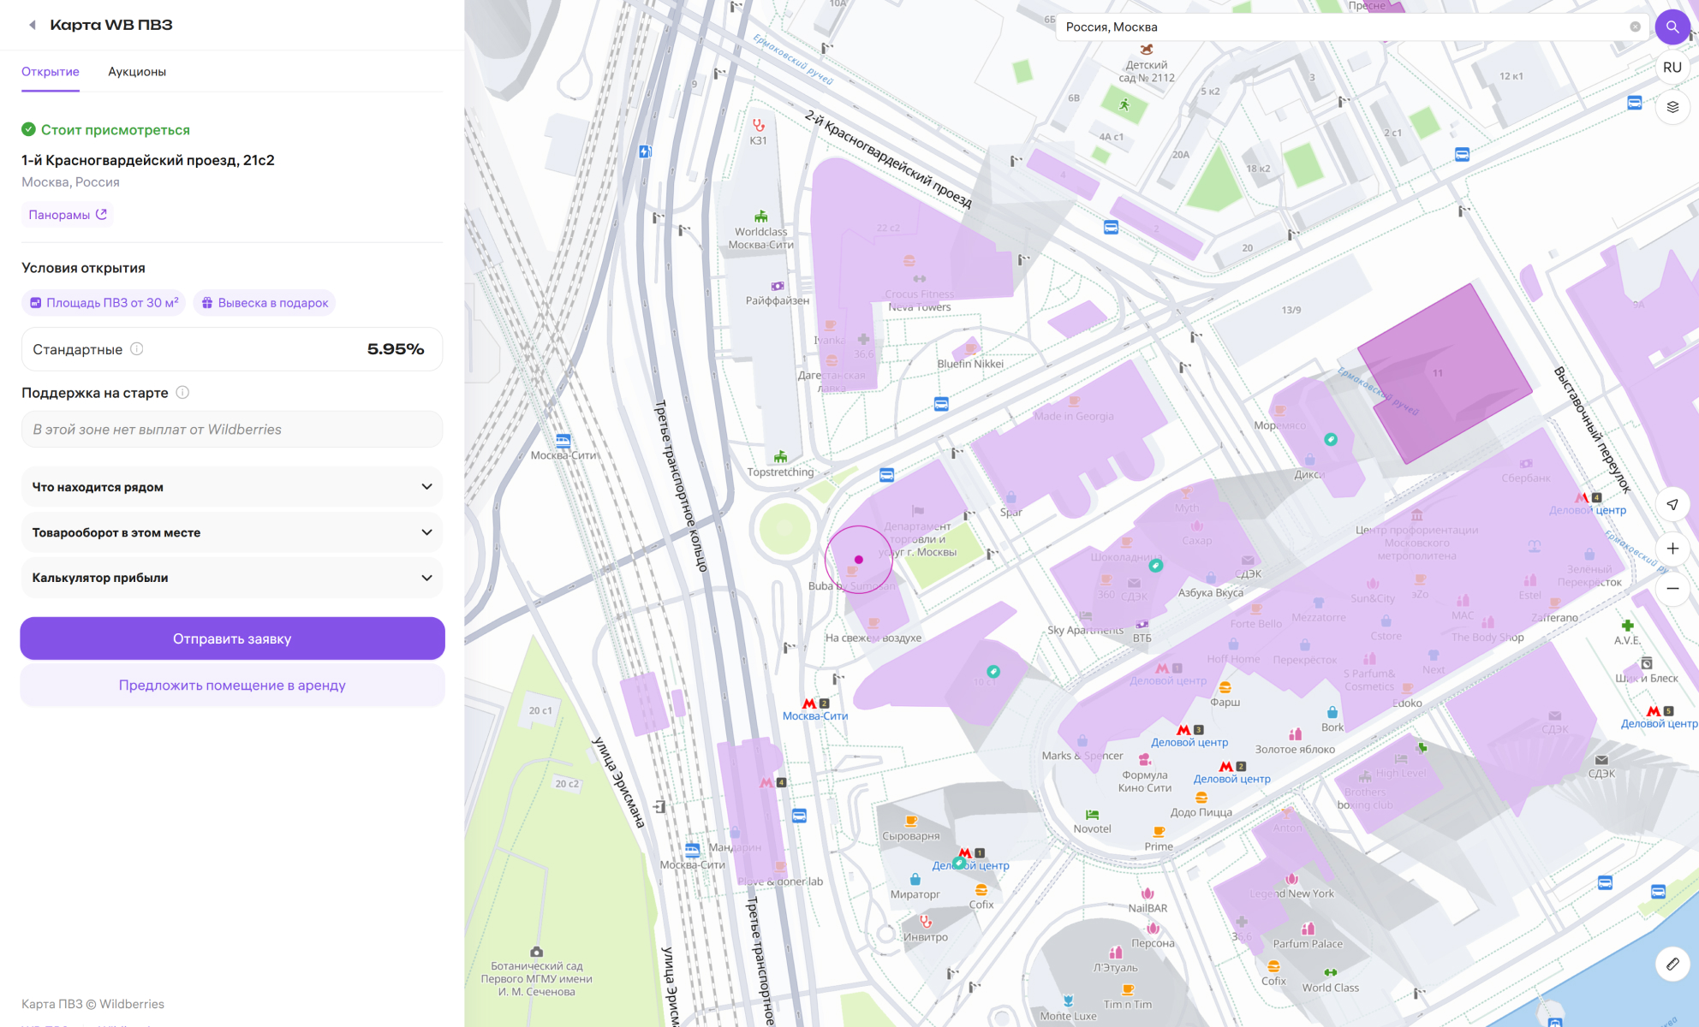Activate the ruler measurement tool
The height and width of the screenshot is (1027, 1699).
1672,964
